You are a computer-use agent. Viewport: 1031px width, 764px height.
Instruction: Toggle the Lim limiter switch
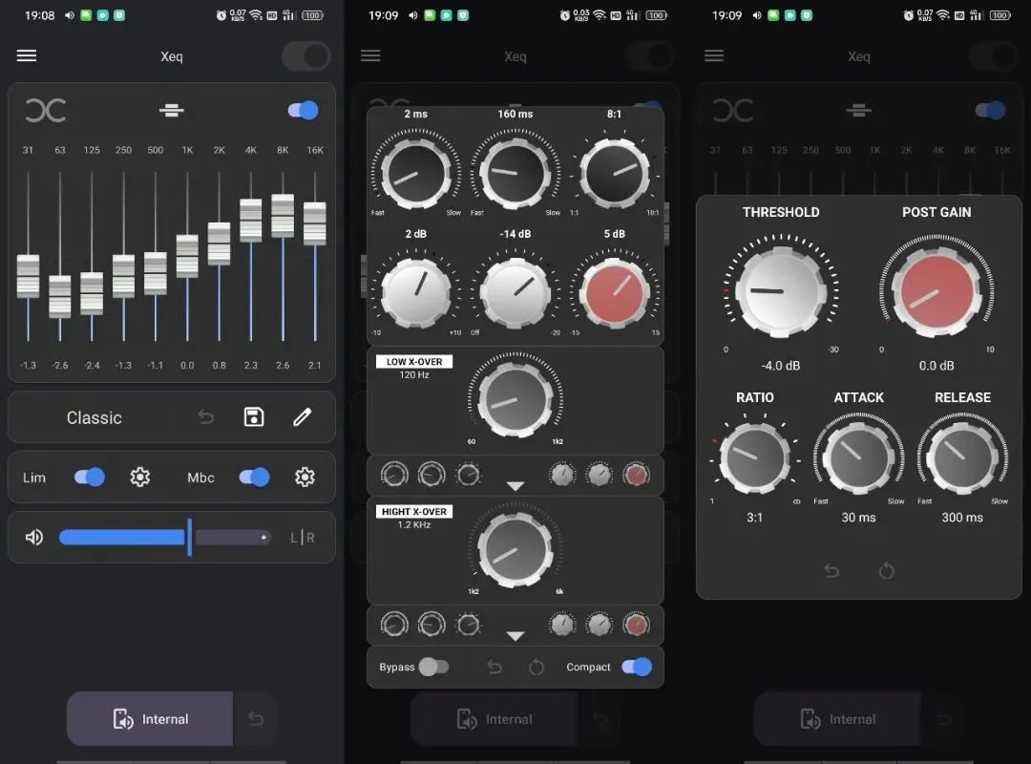point(90,477)
